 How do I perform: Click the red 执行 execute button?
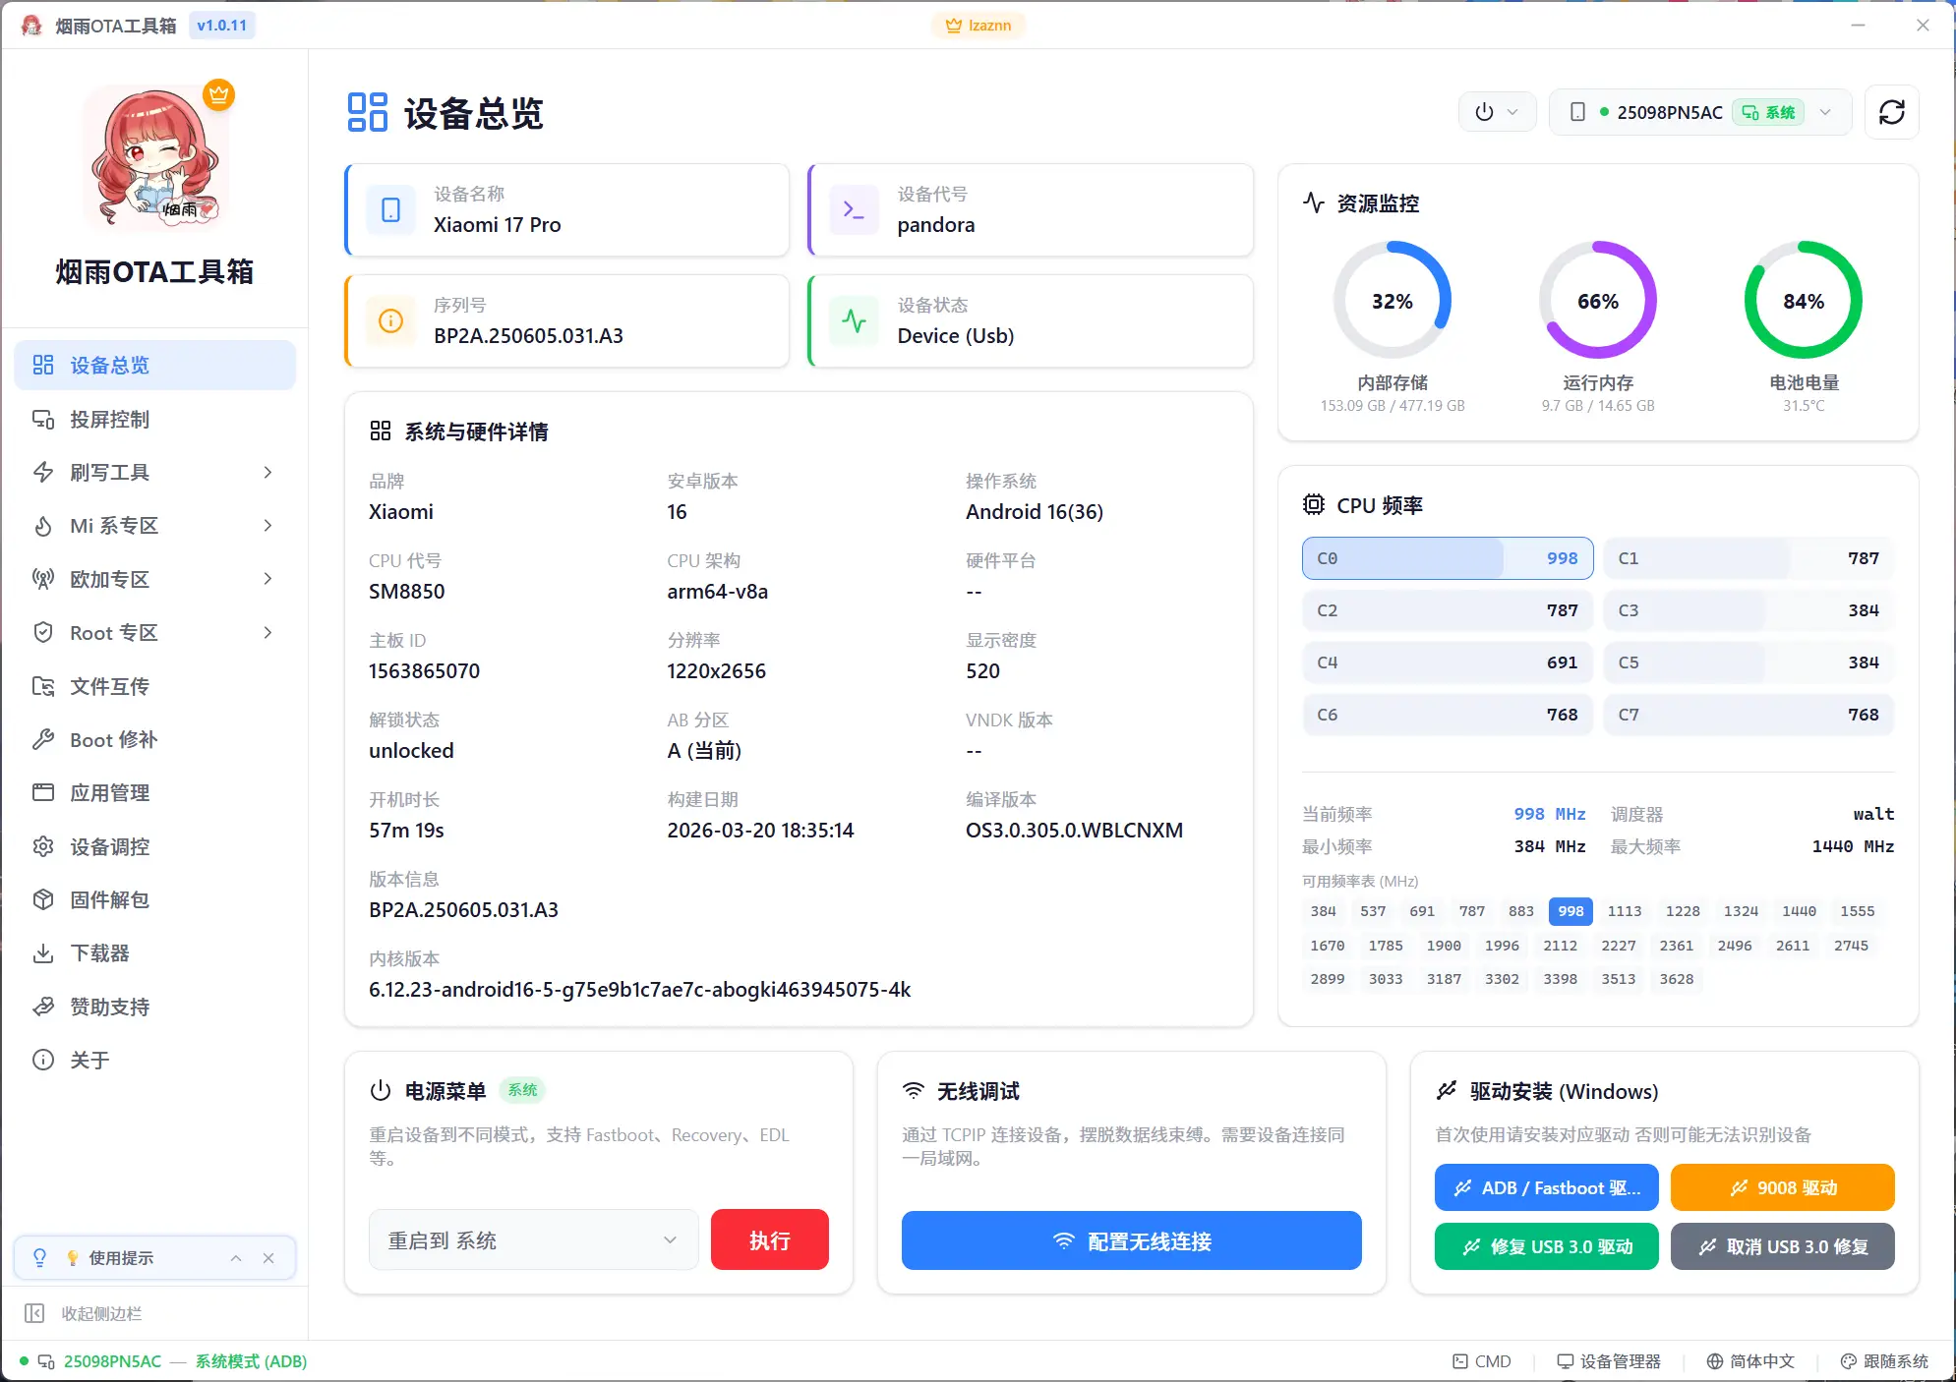point(769,1239)
